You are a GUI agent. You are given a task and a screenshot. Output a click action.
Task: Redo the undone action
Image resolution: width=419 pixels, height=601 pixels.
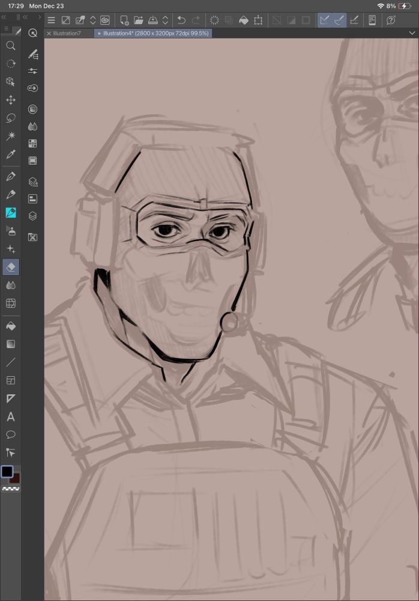pos(196,20)
